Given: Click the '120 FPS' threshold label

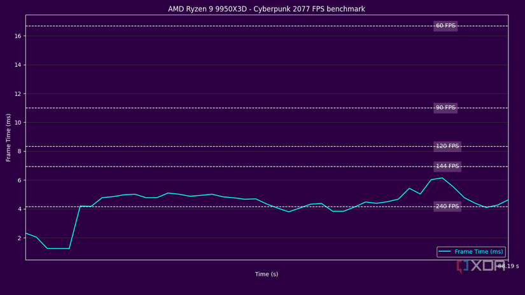Looking at the screenshot, I should (x=447, y=146).
